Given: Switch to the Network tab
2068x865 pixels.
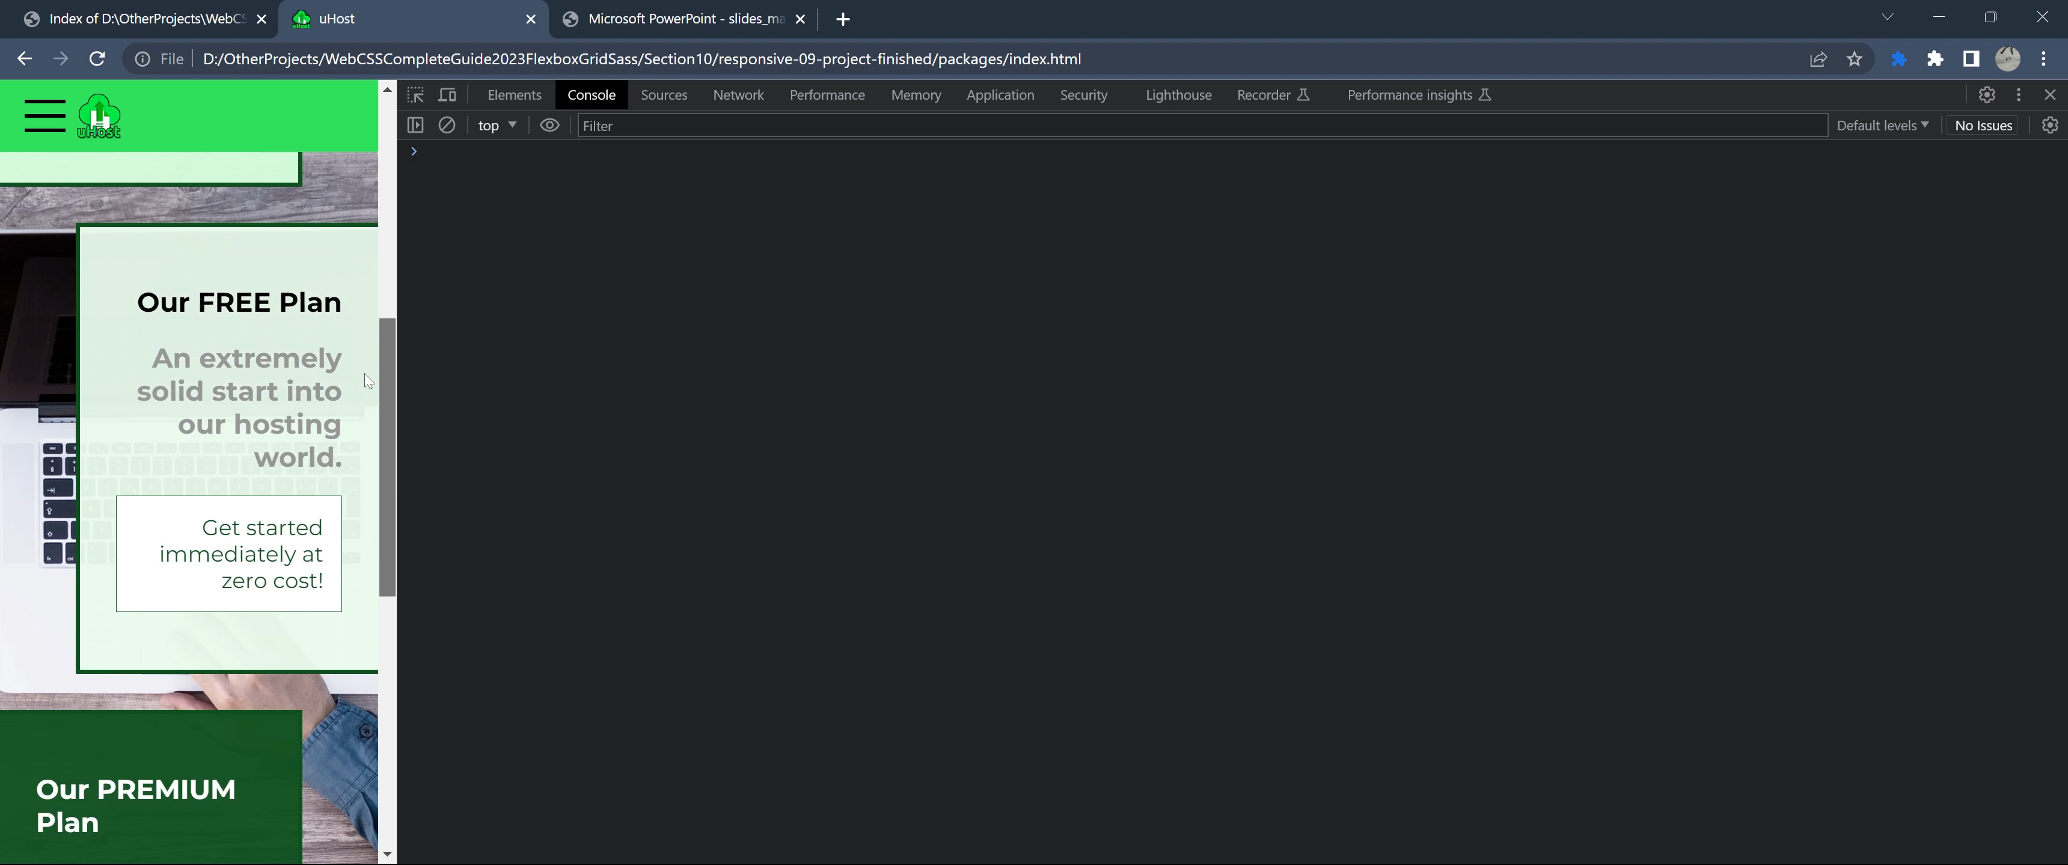Looking at the screenshot, I should tap(738, 95).
